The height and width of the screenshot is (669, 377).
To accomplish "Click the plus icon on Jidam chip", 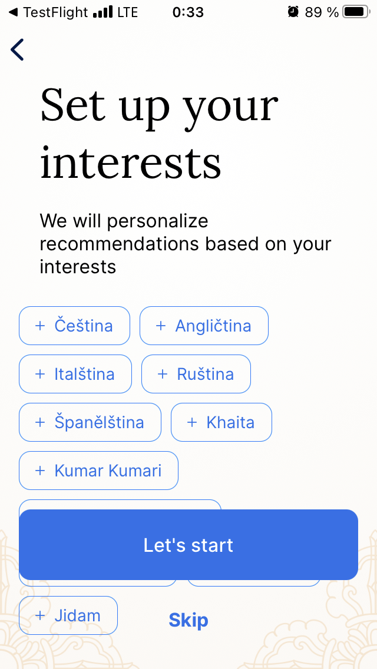I will tap(40, 615).
